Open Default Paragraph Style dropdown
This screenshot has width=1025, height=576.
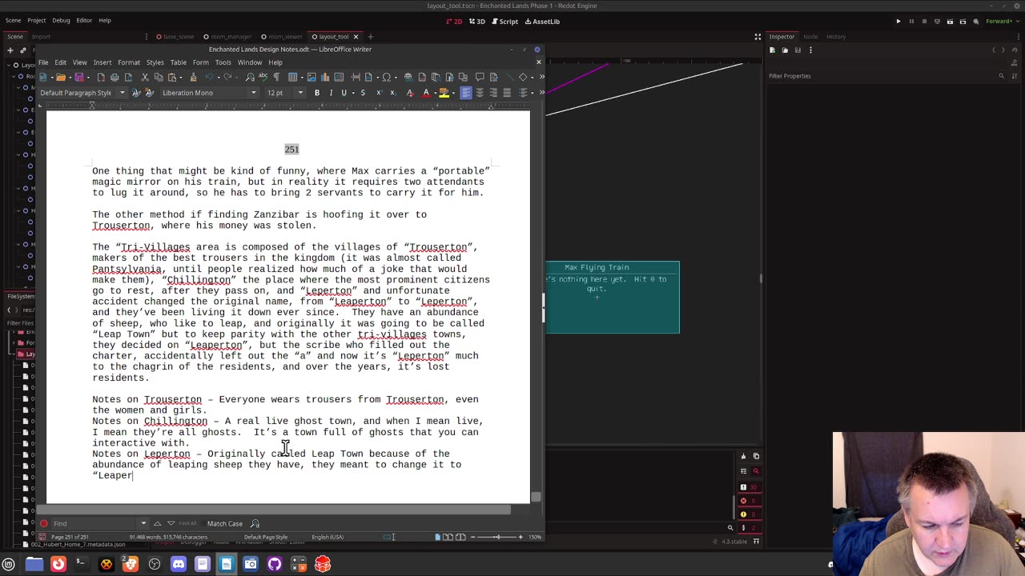pyautogui.click(x=122, y=93)
